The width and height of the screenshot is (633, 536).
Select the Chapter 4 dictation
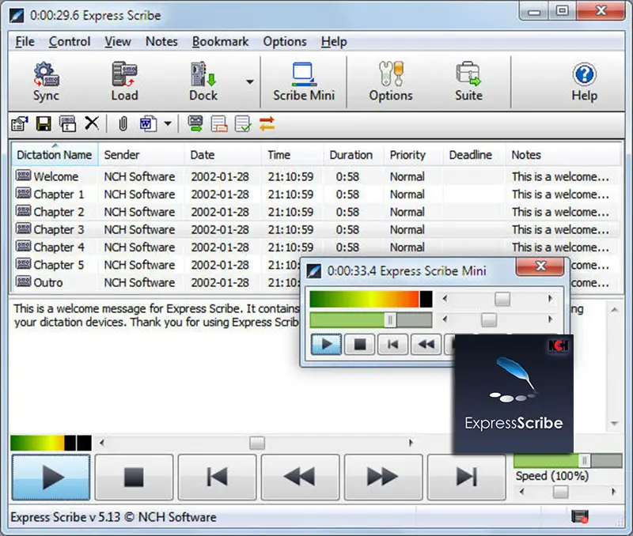tap(315, 247)
